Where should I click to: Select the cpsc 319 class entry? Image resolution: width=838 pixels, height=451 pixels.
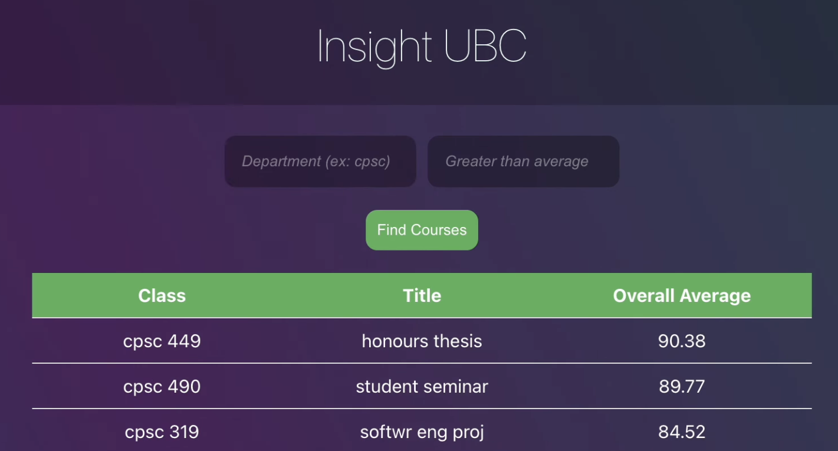[162, 432]
